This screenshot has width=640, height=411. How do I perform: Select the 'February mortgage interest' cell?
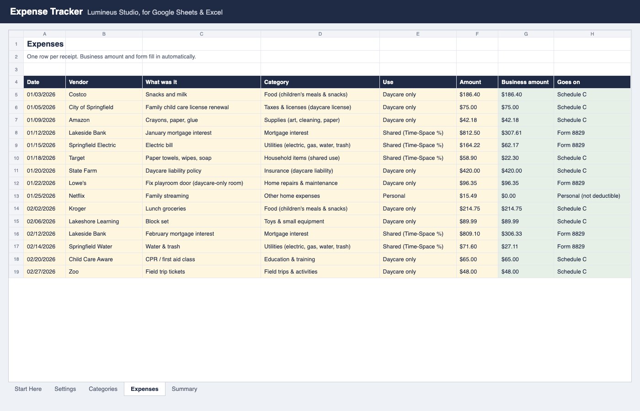point(202,234)
